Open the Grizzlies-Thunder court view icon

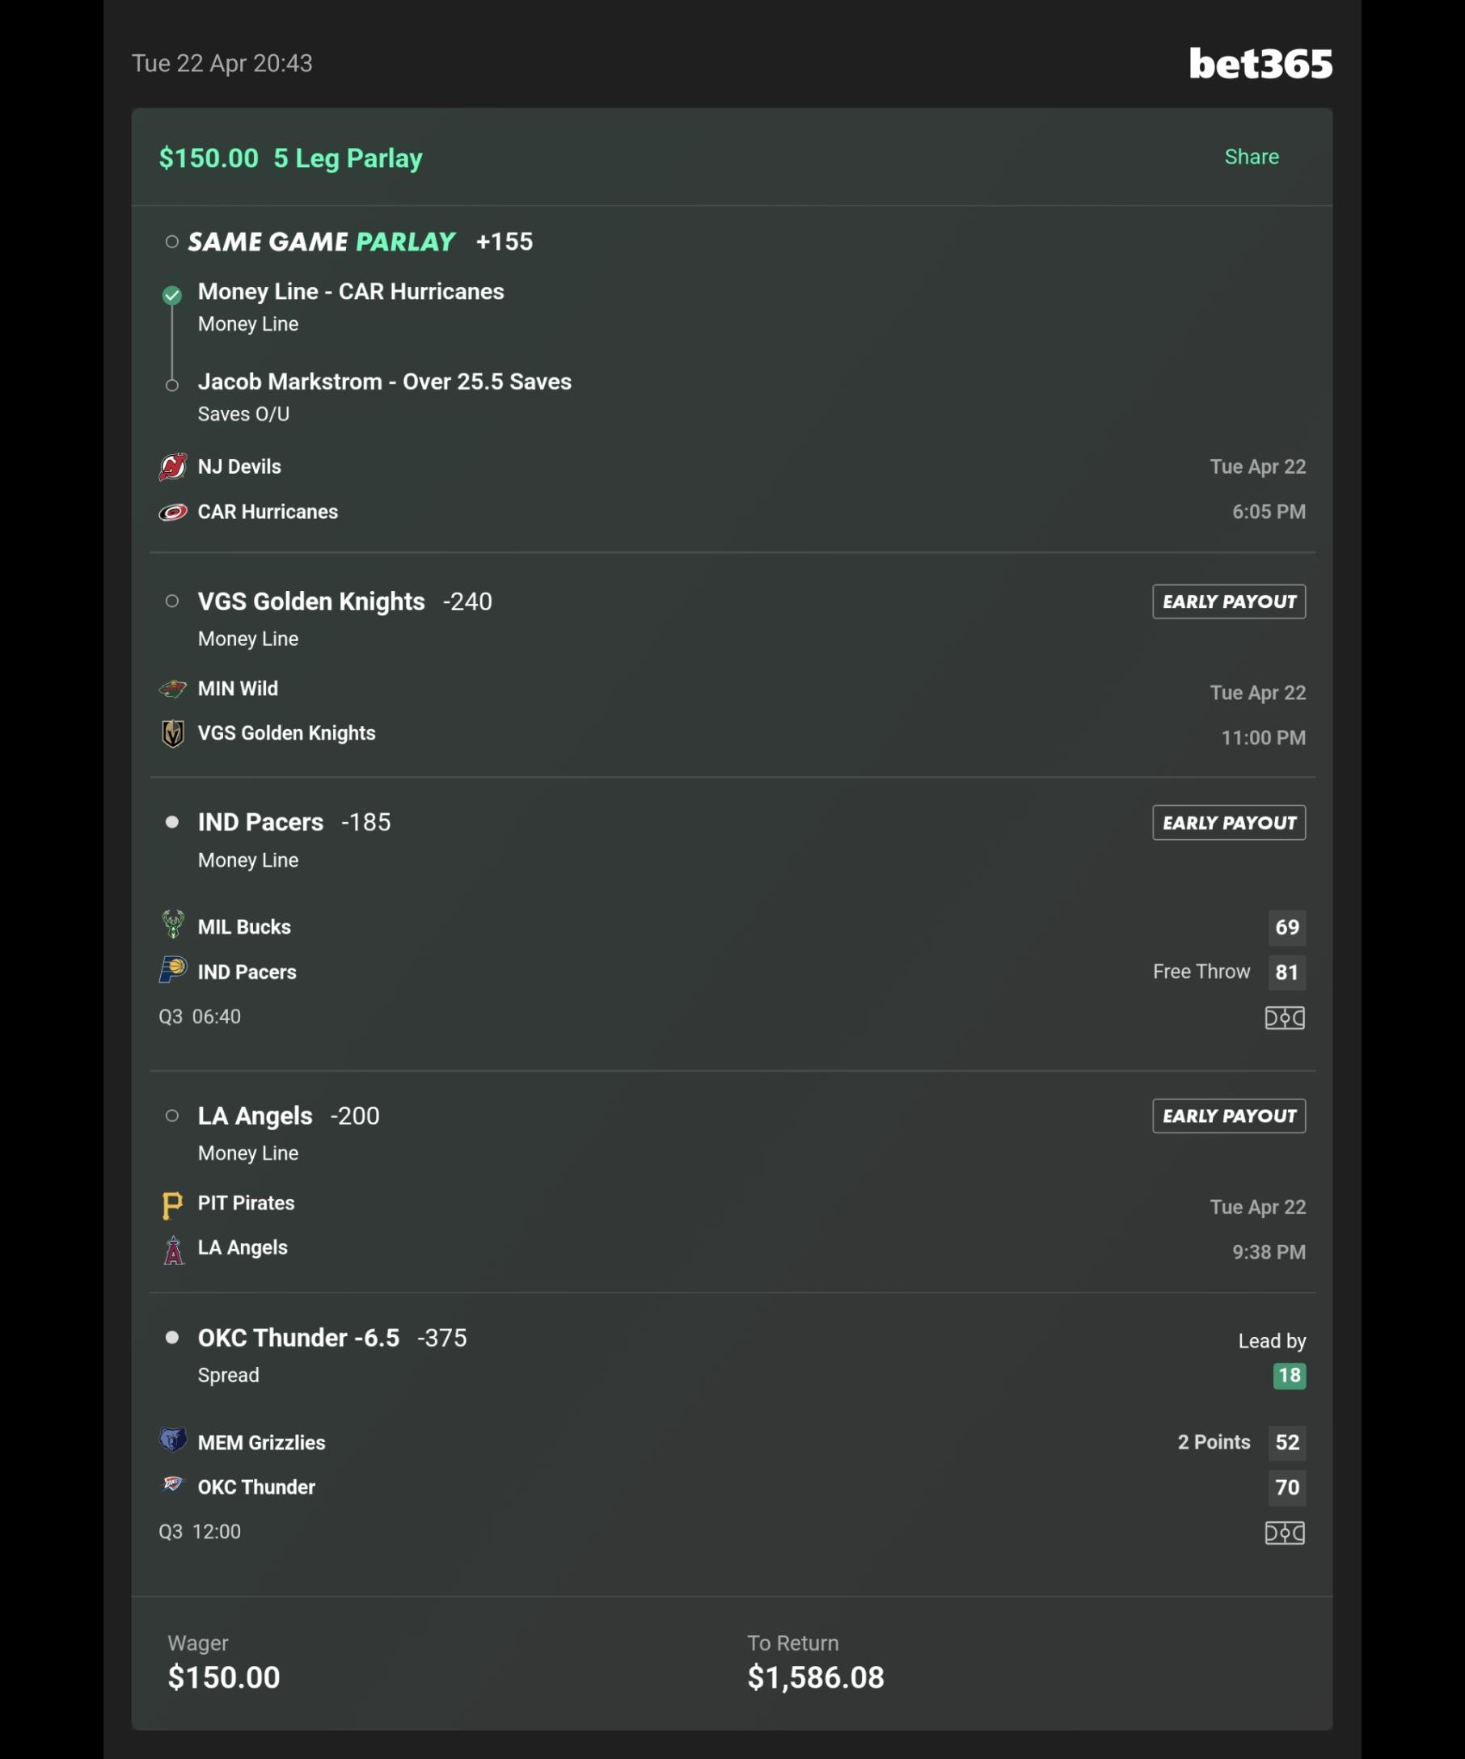click(x=1284, y=1533)
